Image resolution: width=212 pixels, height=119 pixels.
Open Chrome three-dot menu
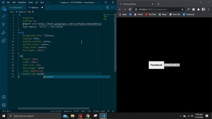[x=208, y=10]
